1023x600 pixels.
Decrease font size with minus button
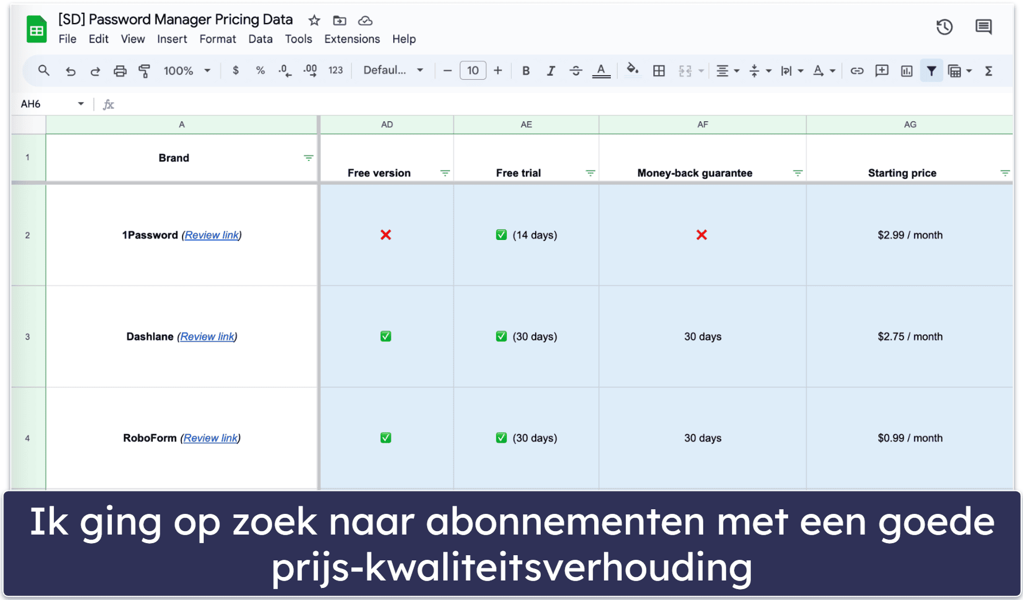[448, 71]
